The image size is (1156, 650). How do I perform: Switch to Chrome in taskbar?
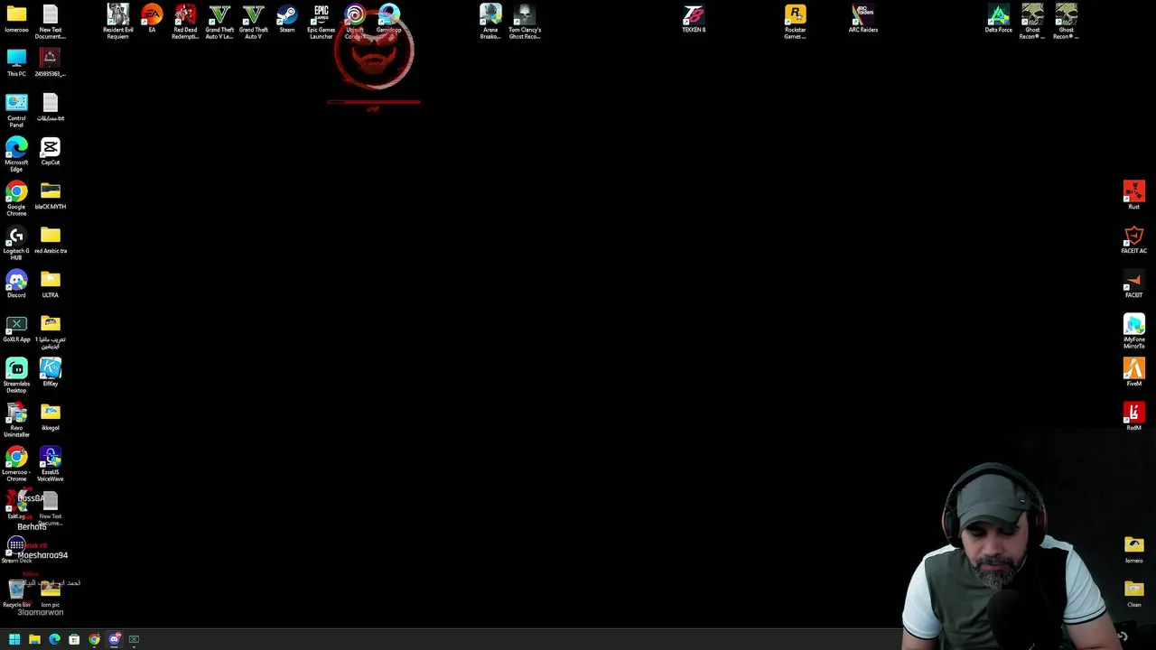[x=94, y=639]
